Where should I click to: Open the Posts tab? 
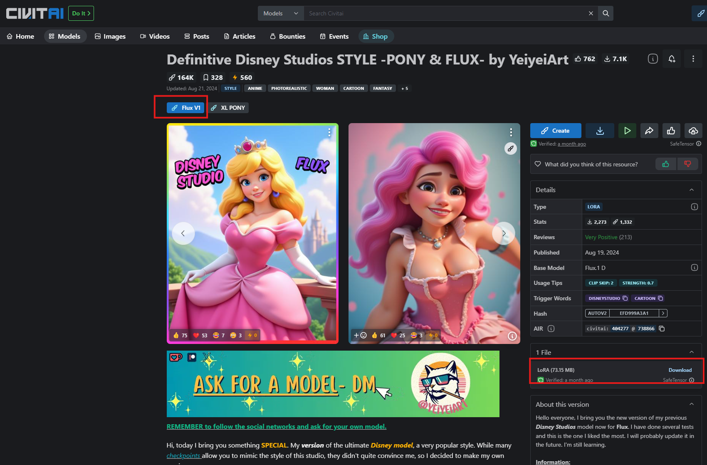coord(197,36)
